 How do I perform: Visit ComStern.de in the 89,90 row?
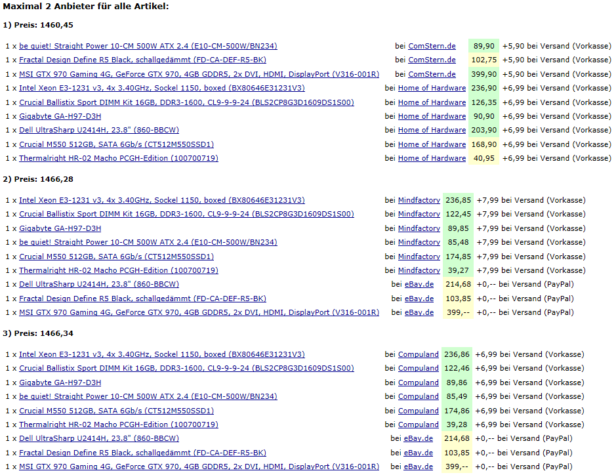[432, 46]
